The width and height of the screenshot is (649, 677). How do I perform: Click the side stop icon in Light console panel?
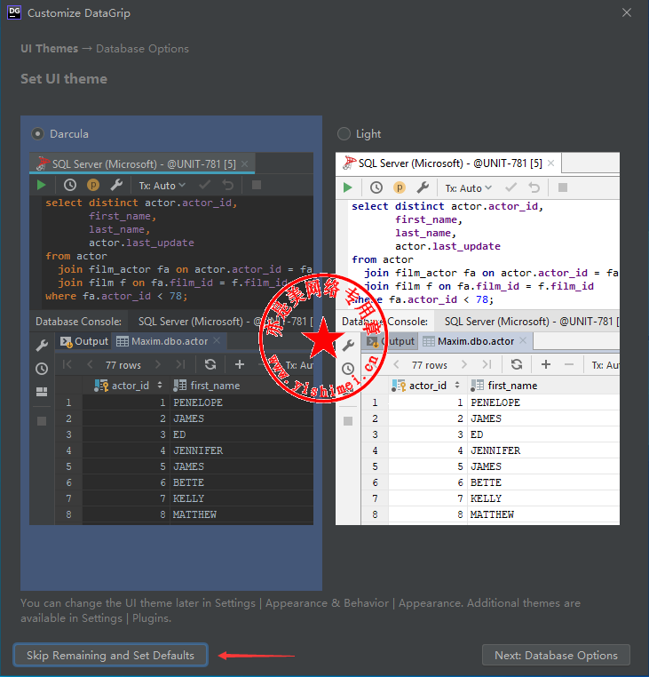348,421
